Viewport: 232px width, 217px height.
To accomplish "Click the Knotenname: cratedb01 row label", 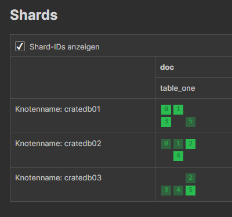I will coord(57,109).
